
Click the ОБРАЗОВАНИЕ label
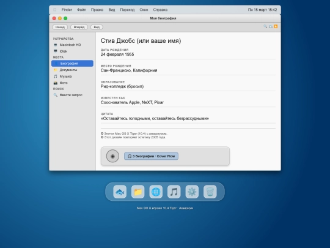click(112, 82)
